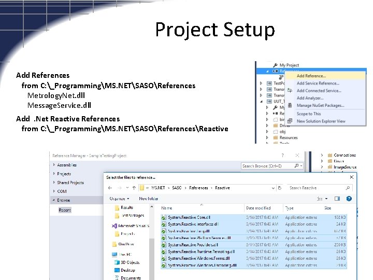Select System.Reactive.Runtime.Remoting.dll file
This screenshot has width=373, height=280.
tap(254, 251)
